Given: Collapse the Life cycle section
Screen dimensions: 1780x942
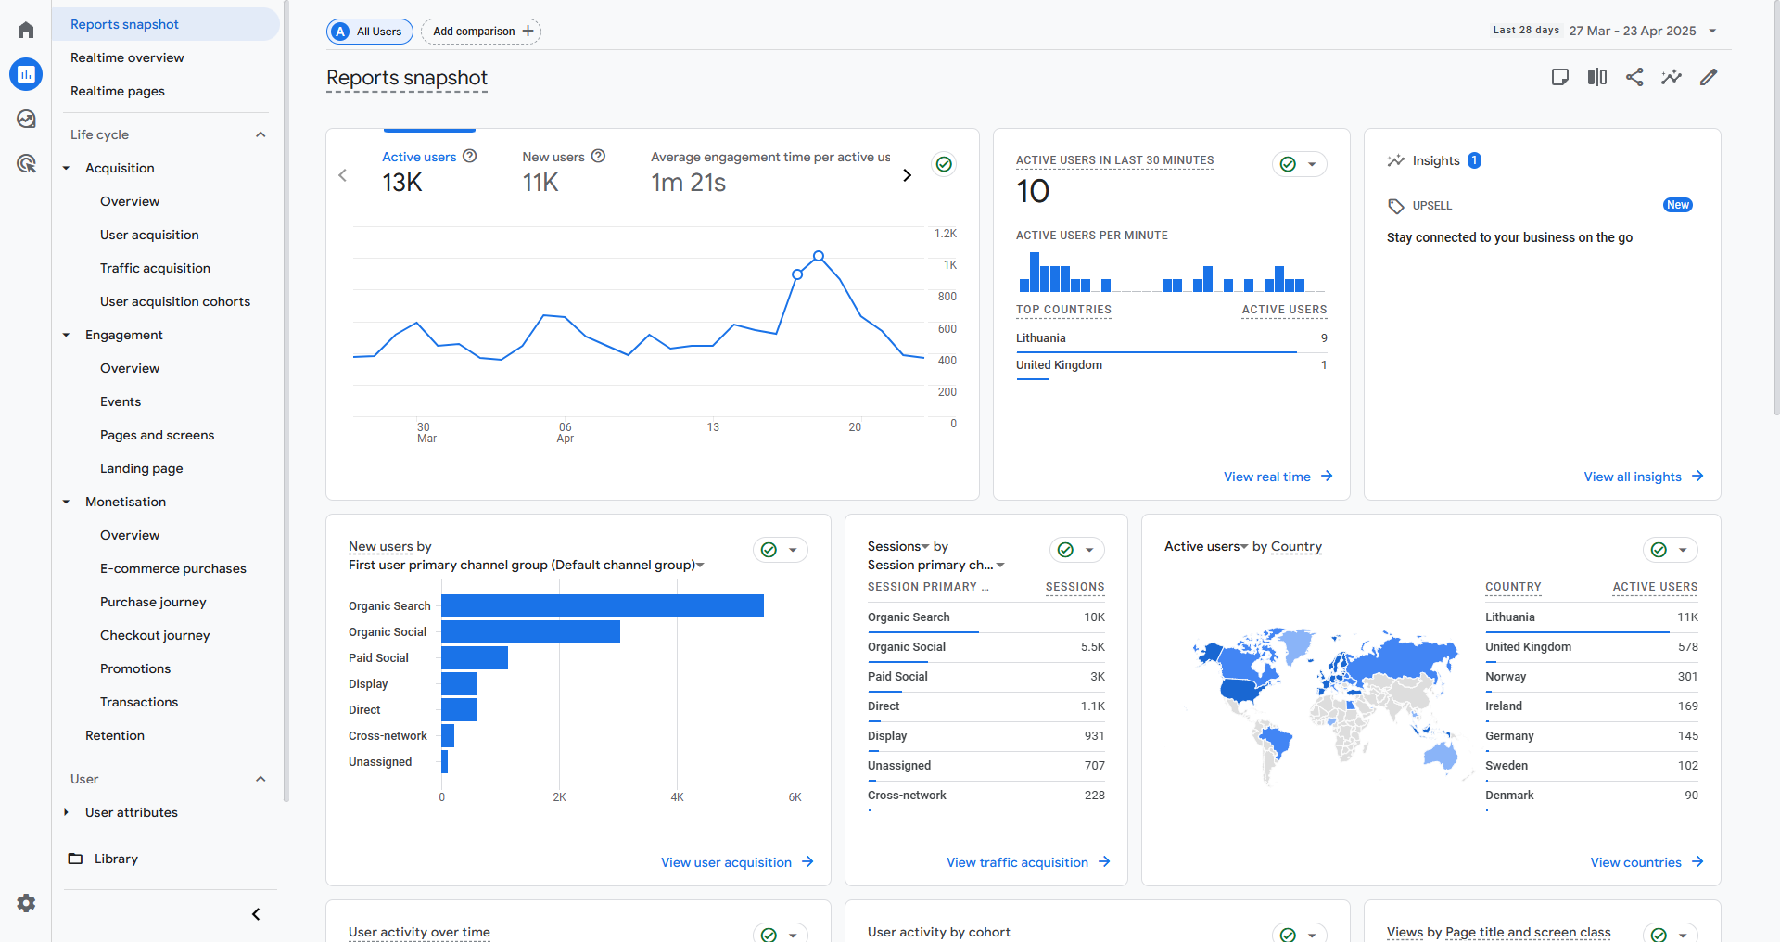Looking at the screenshot, I should pos(261,134).
